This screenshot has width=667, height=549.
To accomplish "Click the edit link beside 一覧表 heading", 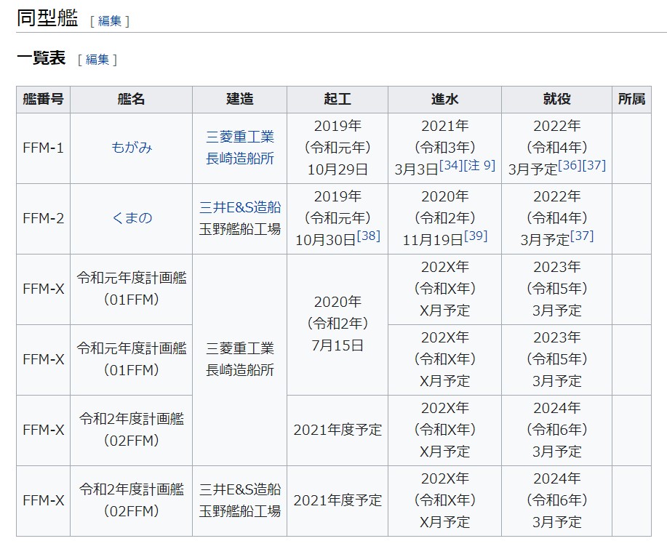I will (x=97, y=60).
